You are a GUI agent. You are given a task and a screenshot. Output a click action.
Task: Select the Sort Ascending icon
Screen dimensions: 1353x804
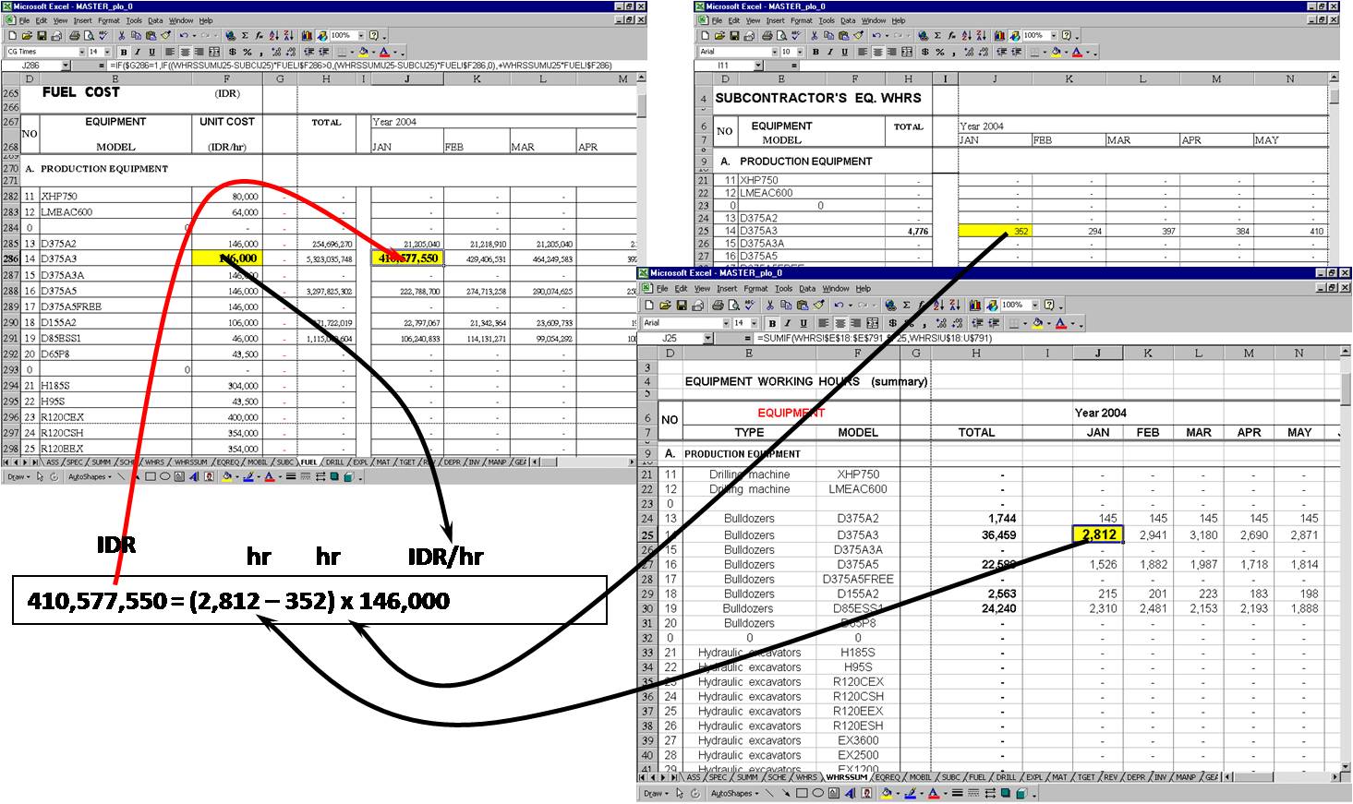pos(273,37)
